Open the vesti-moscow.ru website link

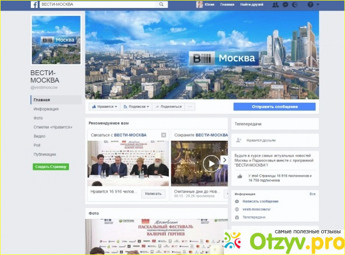257,209
